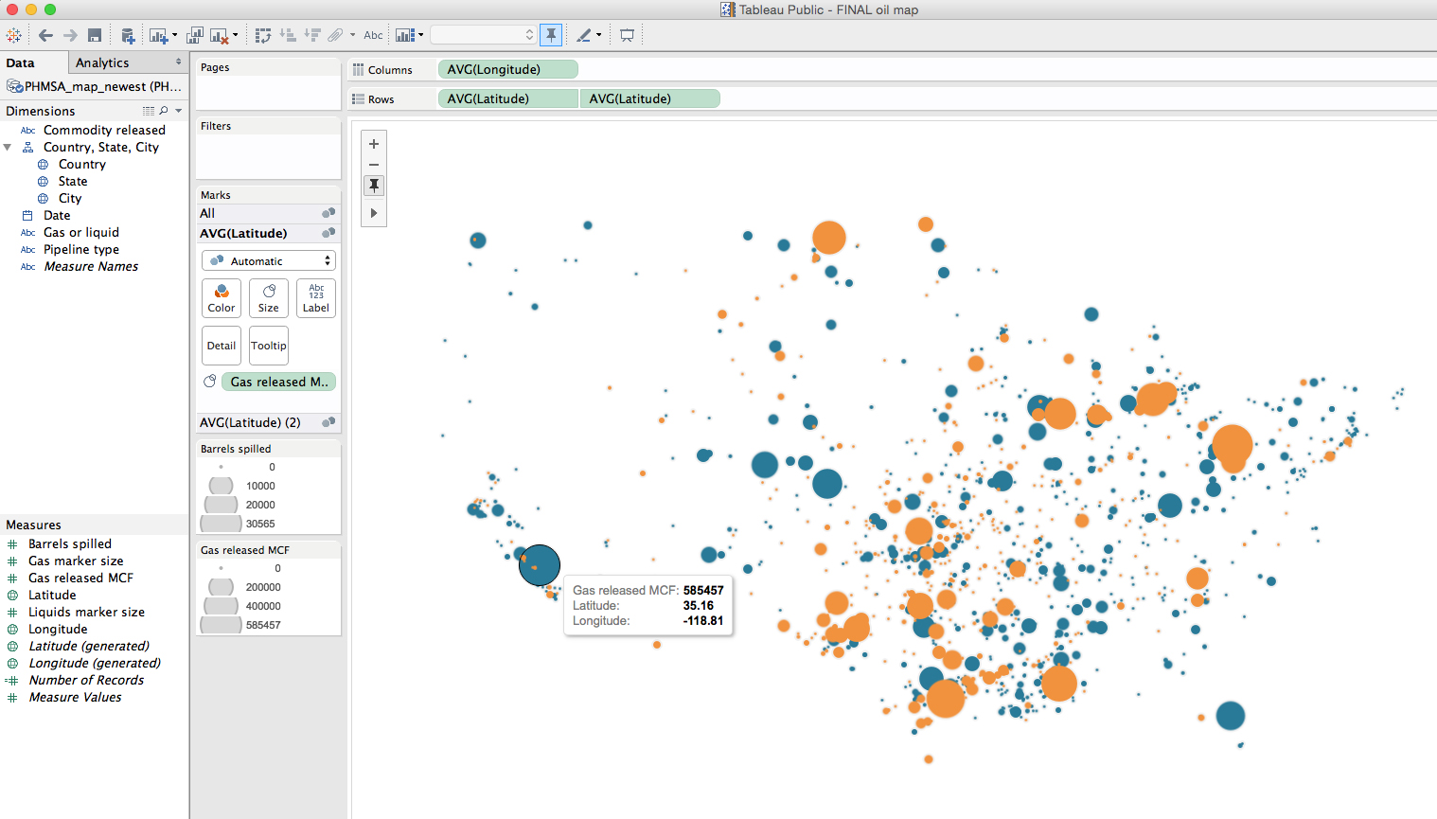The image size is (1437, 819).
Task: Toggle the map zoom pin button
Action: (x=374, y=186)
